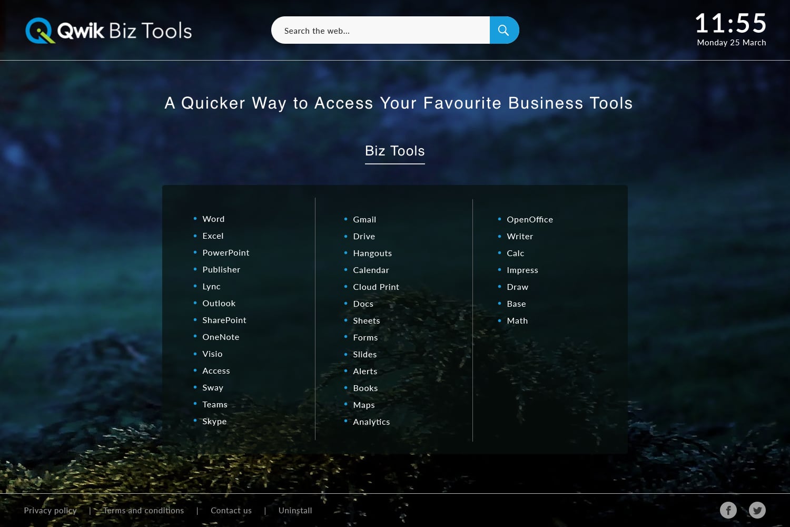View the Privacy policy
The height and width of the screenshot is (527, 790).
[x=50, y=510]
